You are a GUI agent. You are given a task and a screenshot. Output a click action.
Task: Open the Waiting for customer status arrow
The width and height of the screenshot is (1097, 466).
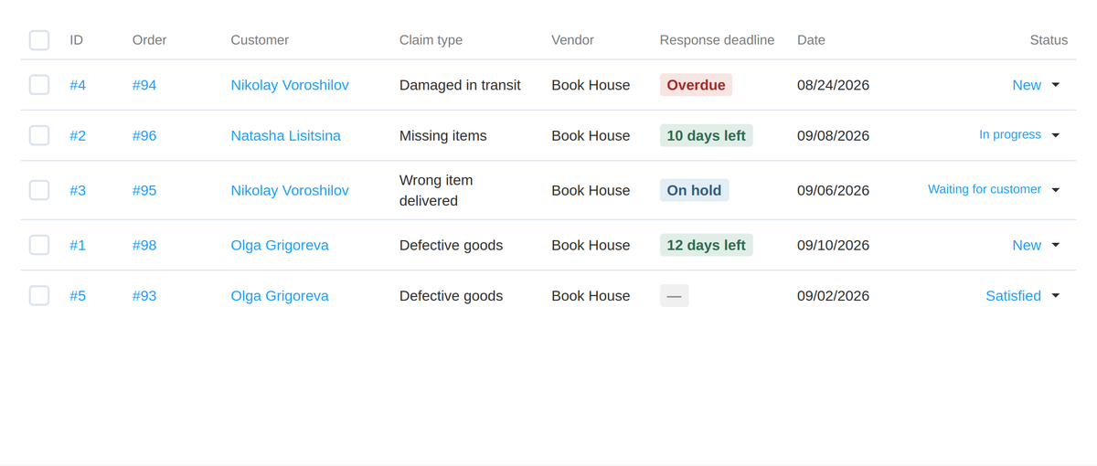(x=1056, y=190)
